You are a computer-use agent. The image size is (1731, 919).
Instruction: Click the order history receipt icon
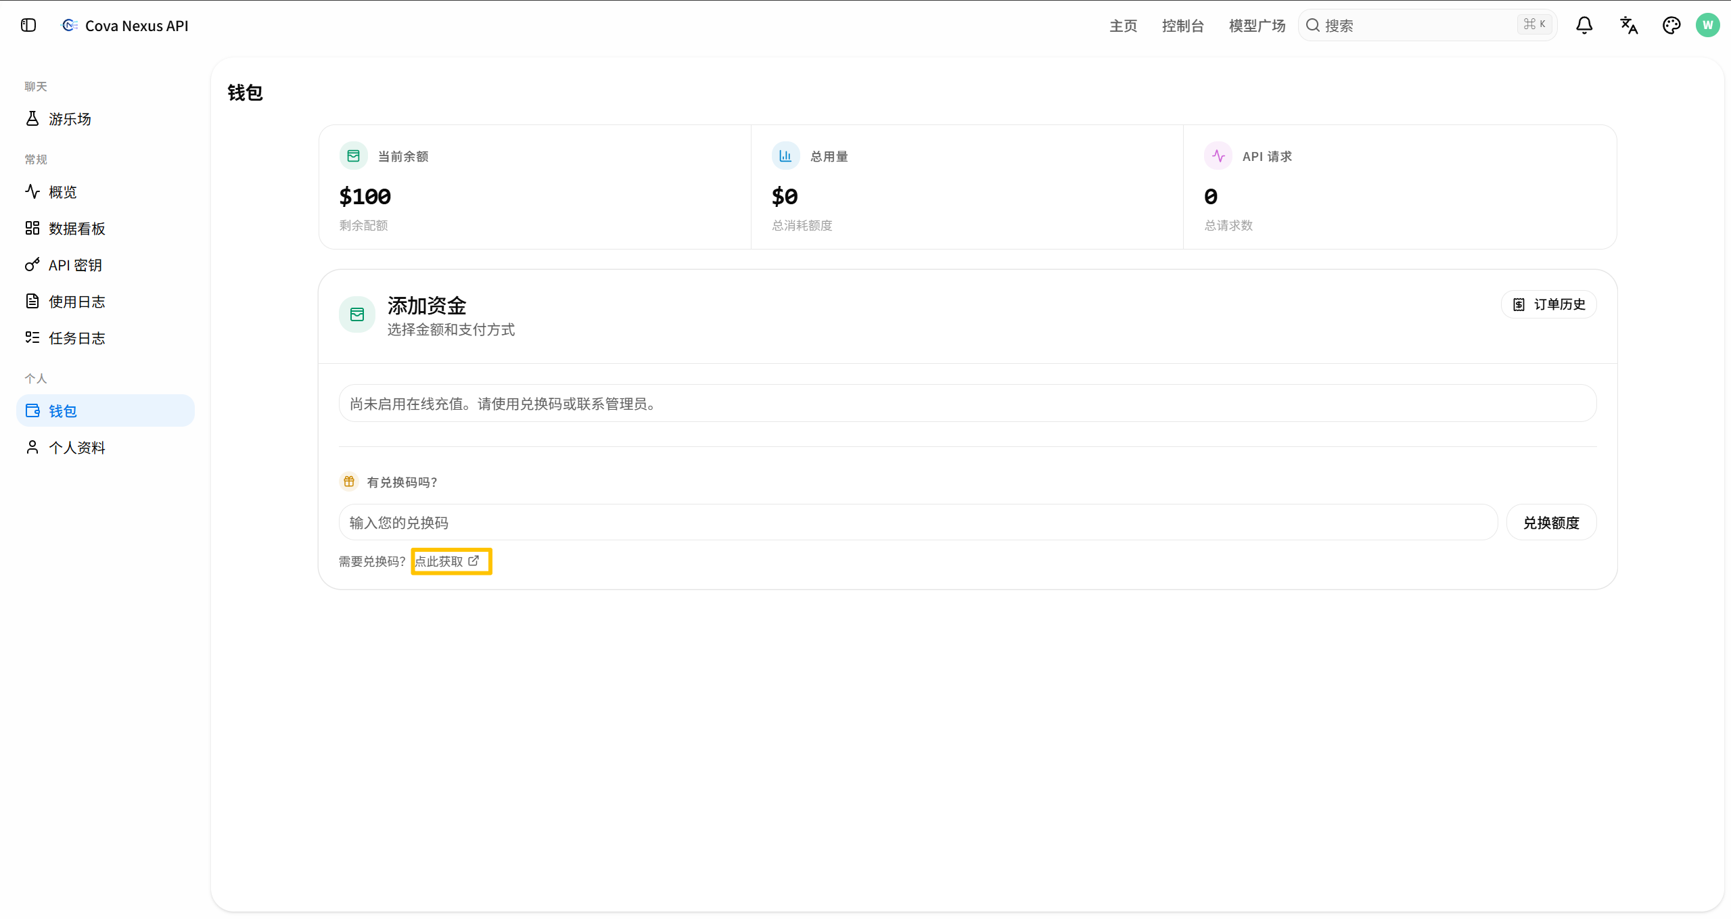[1519, 304]
